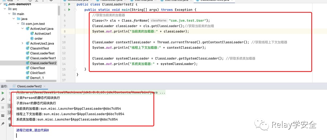Screen dimensions: 327x140
Task: Click the com.jvm.test package icon
Action: tap(23, 24)
